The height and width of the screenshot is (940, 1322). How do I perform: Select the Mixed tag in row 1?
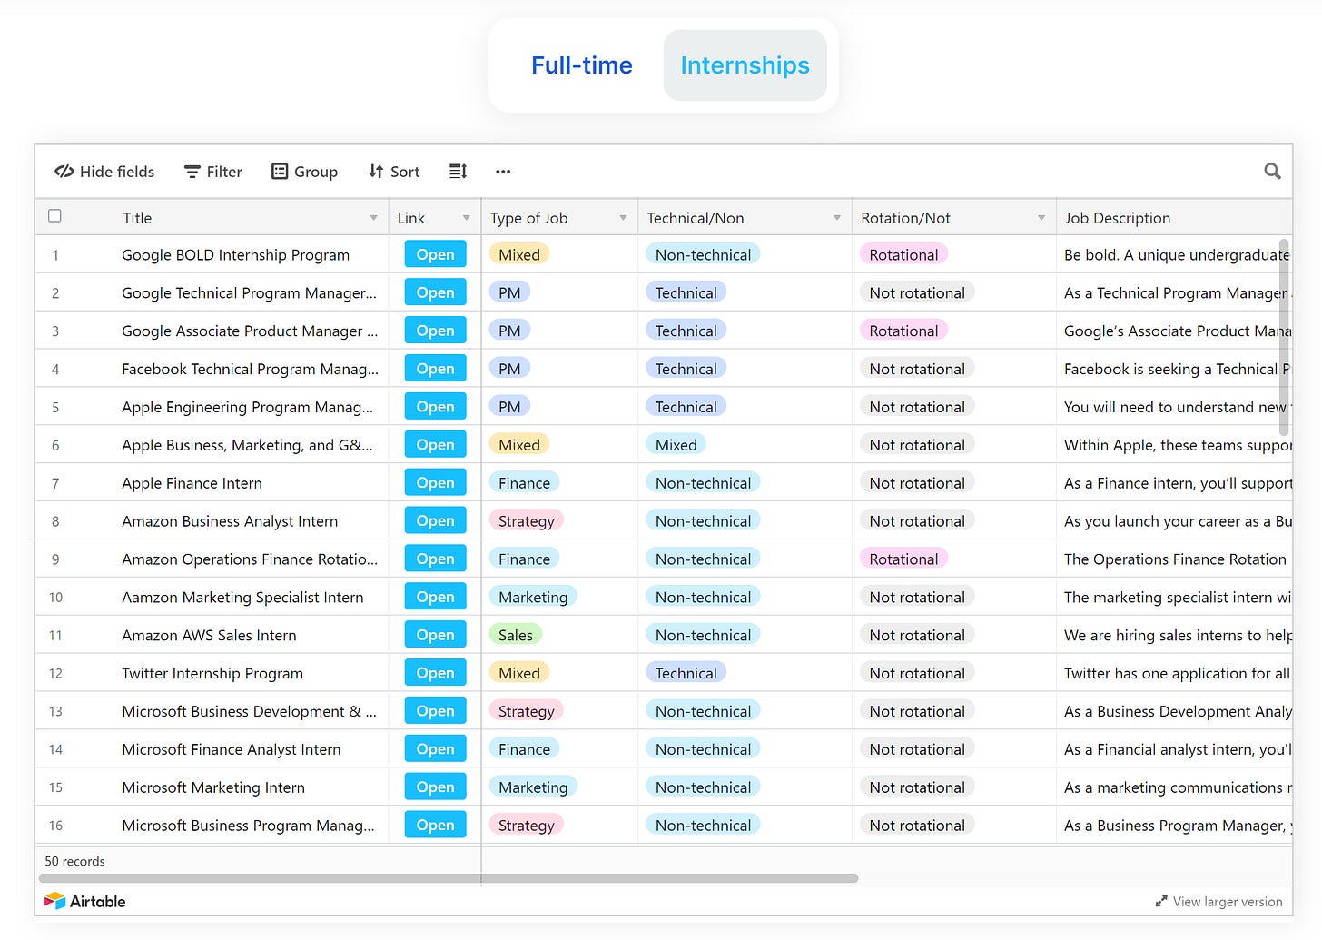pos(518,254)
